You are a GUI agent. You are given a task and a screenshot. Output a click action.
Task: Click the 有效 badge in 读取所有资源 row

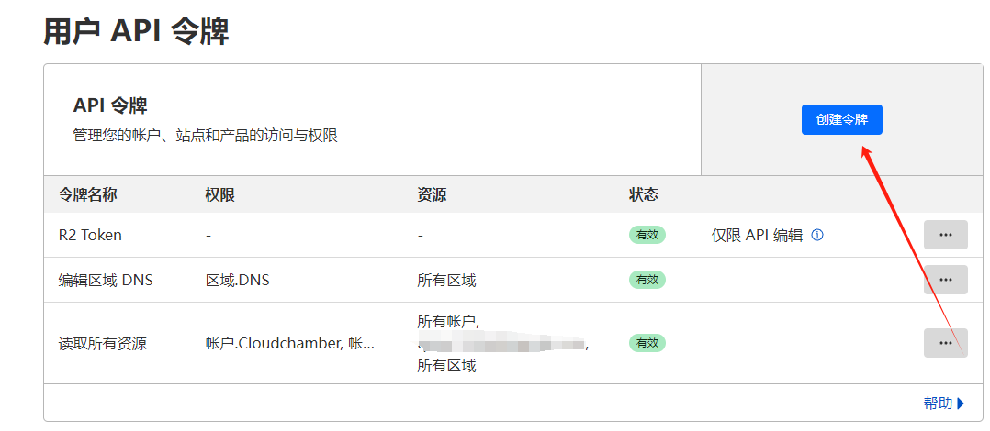pyautogui.click(x=647, y=343)
